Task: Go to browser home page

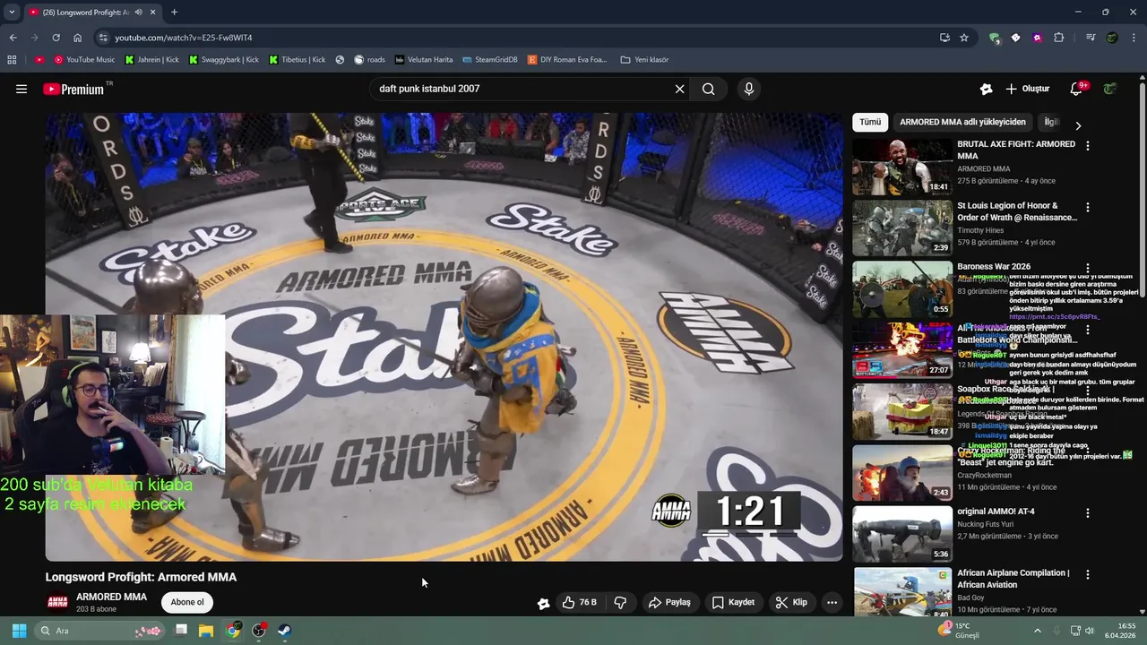Action: 78,38
